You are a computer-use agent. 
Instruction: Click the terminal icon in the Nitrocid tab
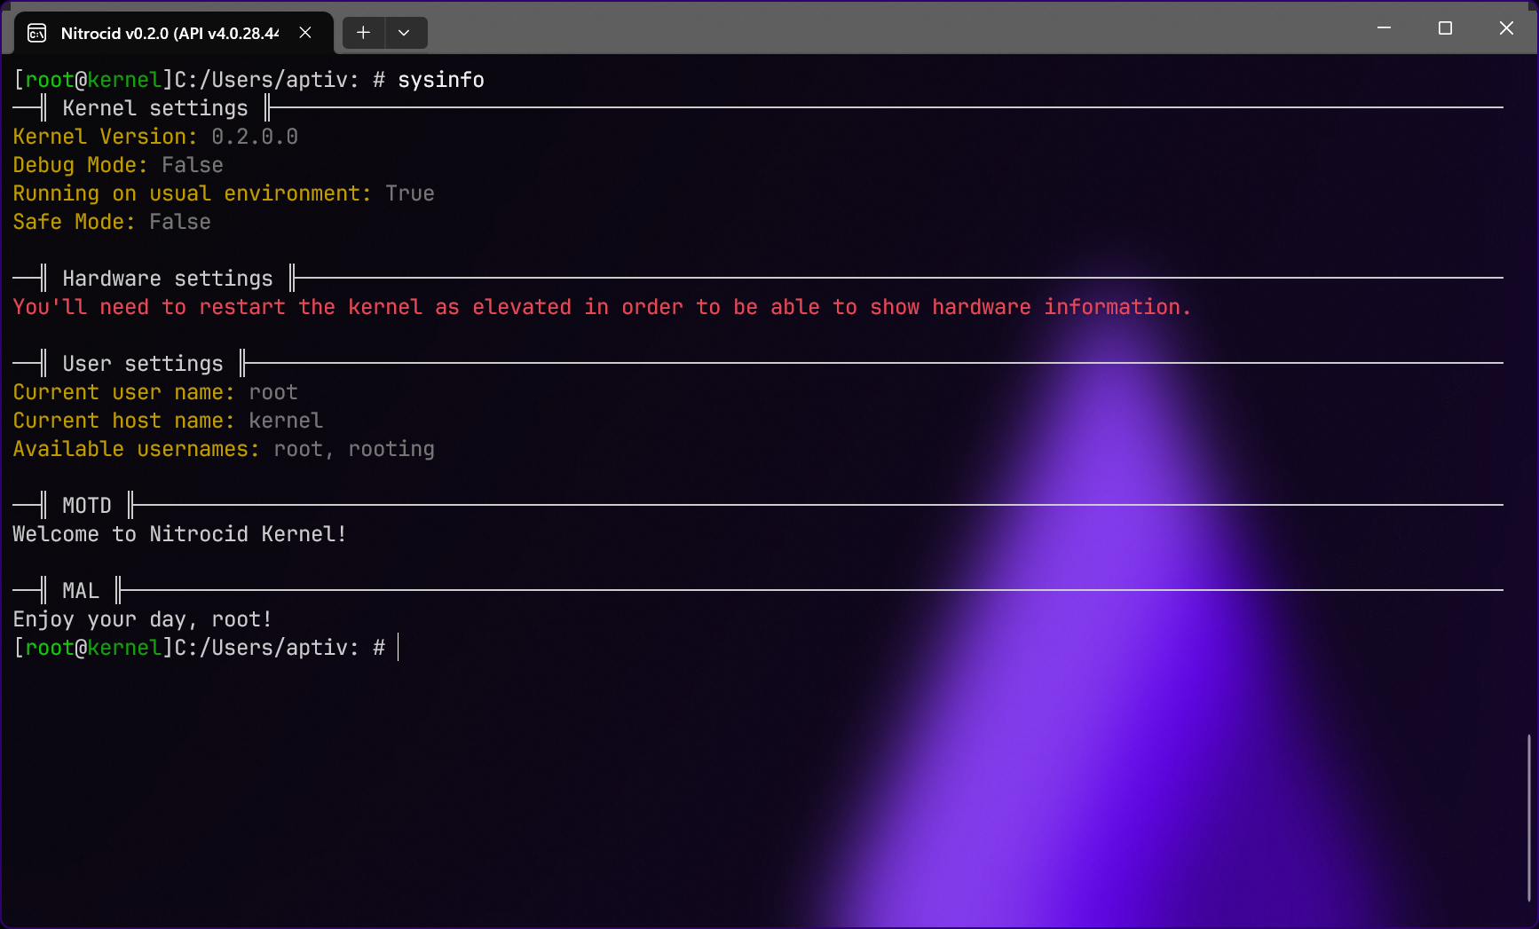tap(36, 34)
